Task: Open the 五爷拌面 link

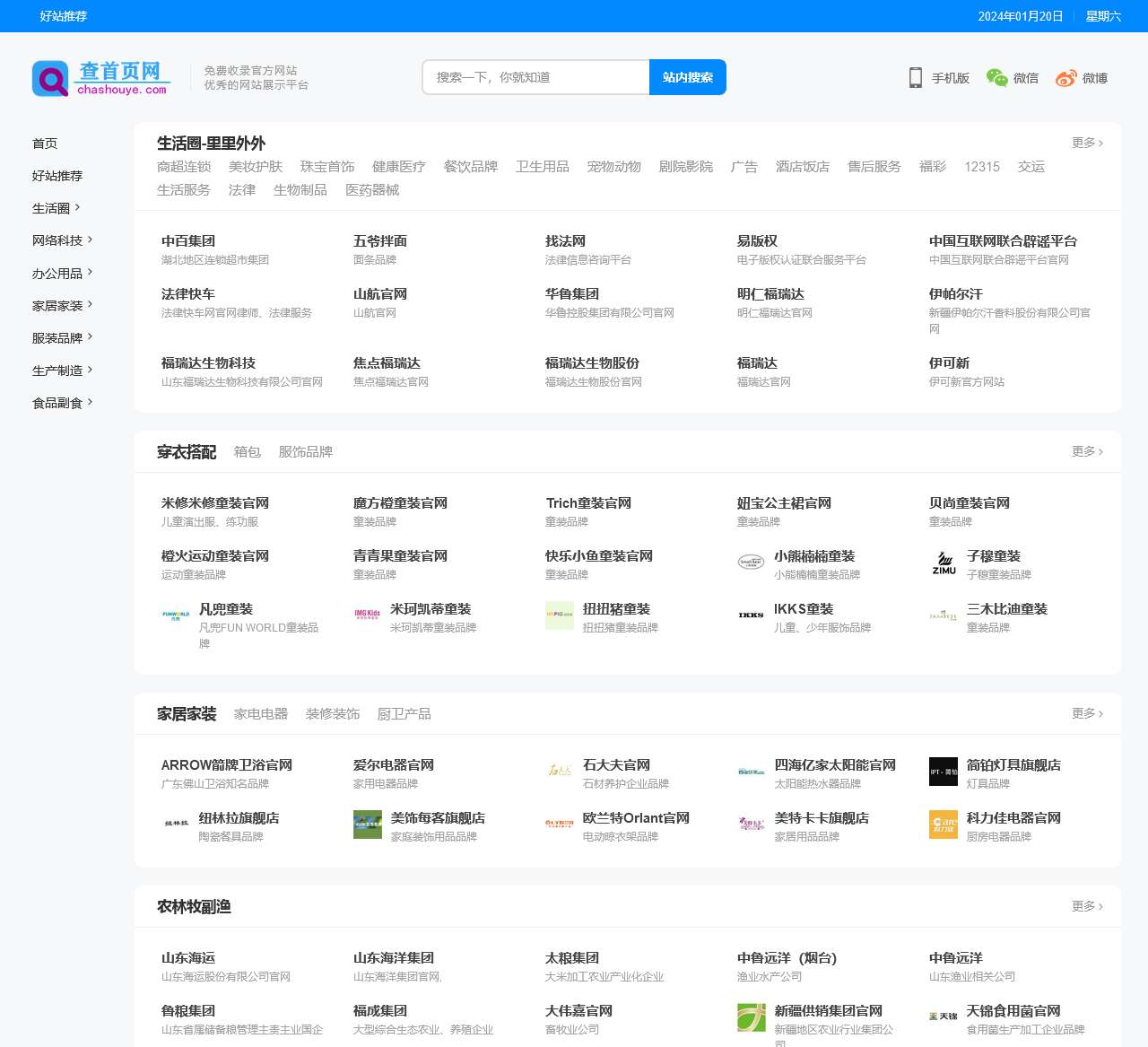Action: click(380, 241)
